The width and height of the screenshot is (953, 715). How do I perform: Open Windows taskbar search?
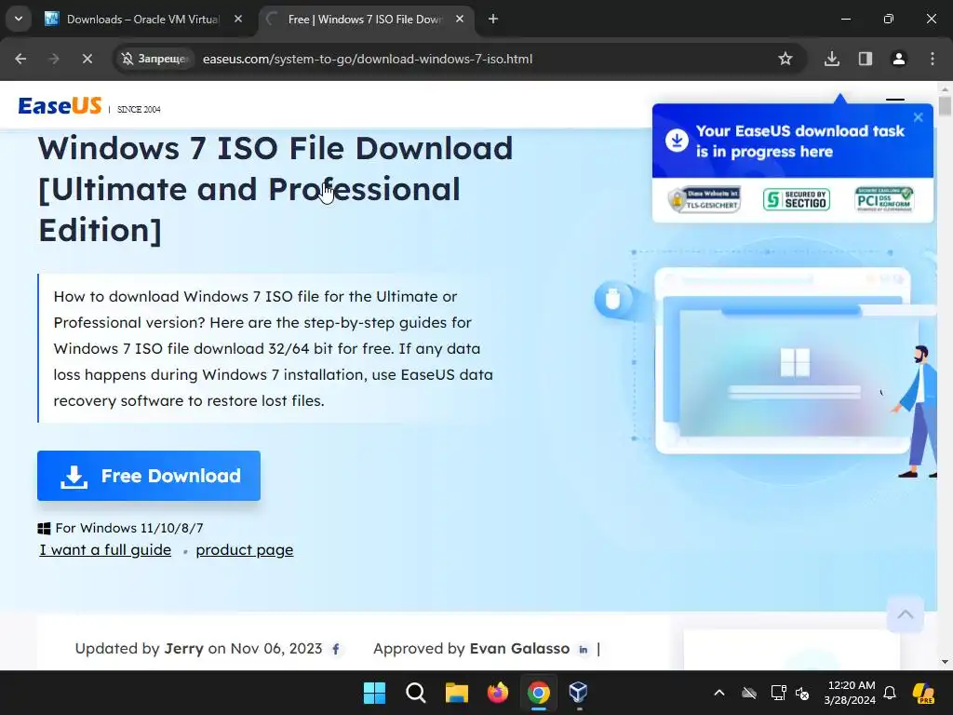(416, 693)
